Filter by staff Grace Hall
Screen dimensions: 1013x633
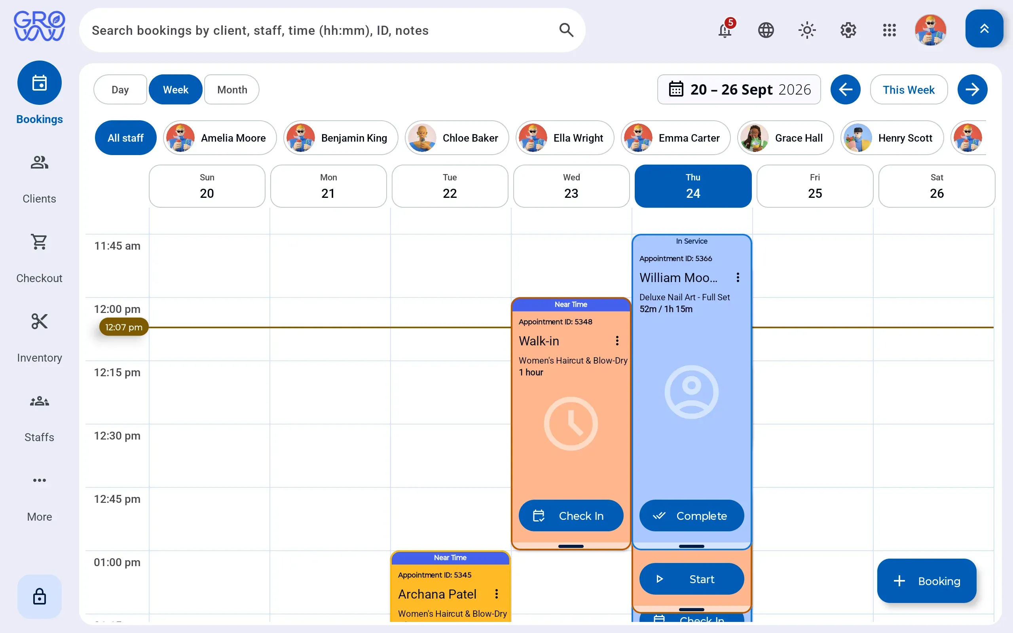pos(785,138)
